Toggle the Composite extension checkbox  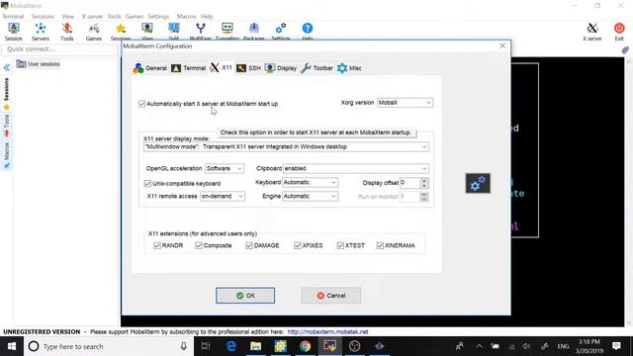[x=199, y=245]
